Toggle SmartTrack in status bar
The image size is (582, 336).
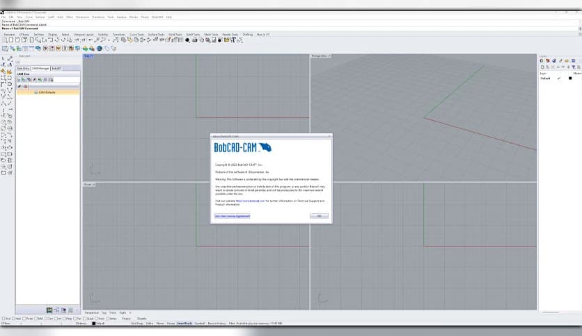click(x=184, y=324)
